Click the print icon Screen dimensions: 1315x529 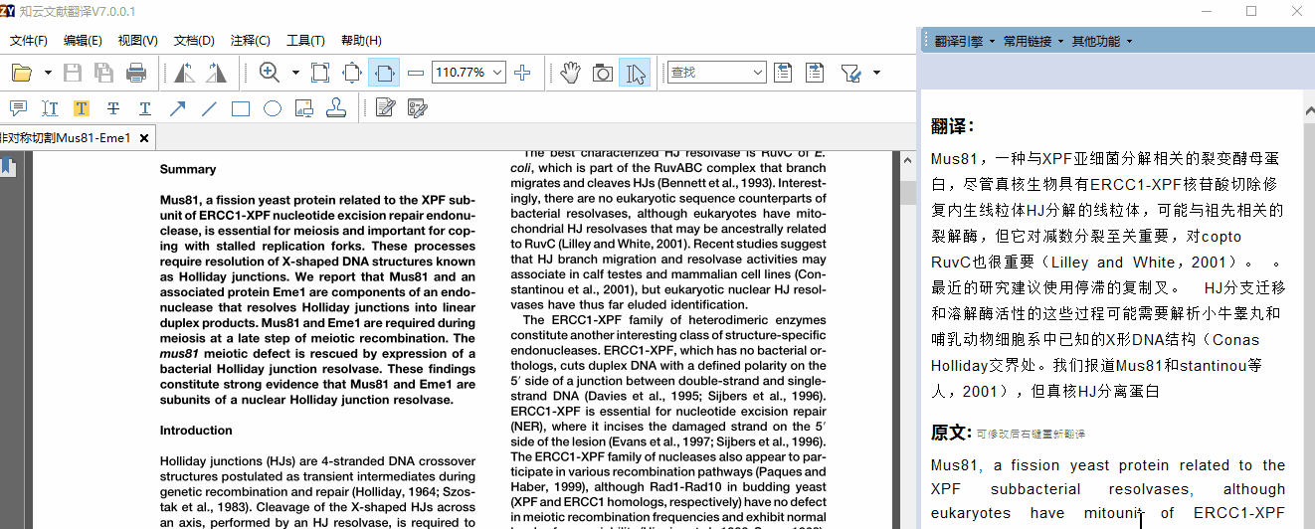(x=136, y=73)
